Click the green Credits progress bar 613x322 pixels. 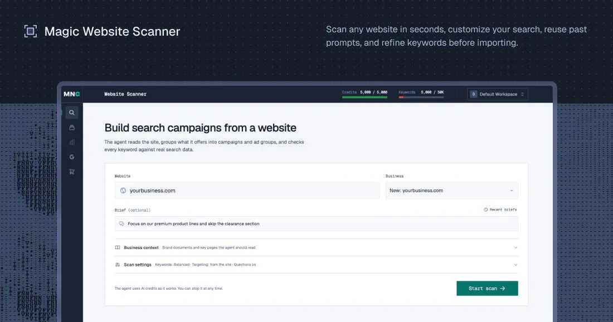click(364, 97)
